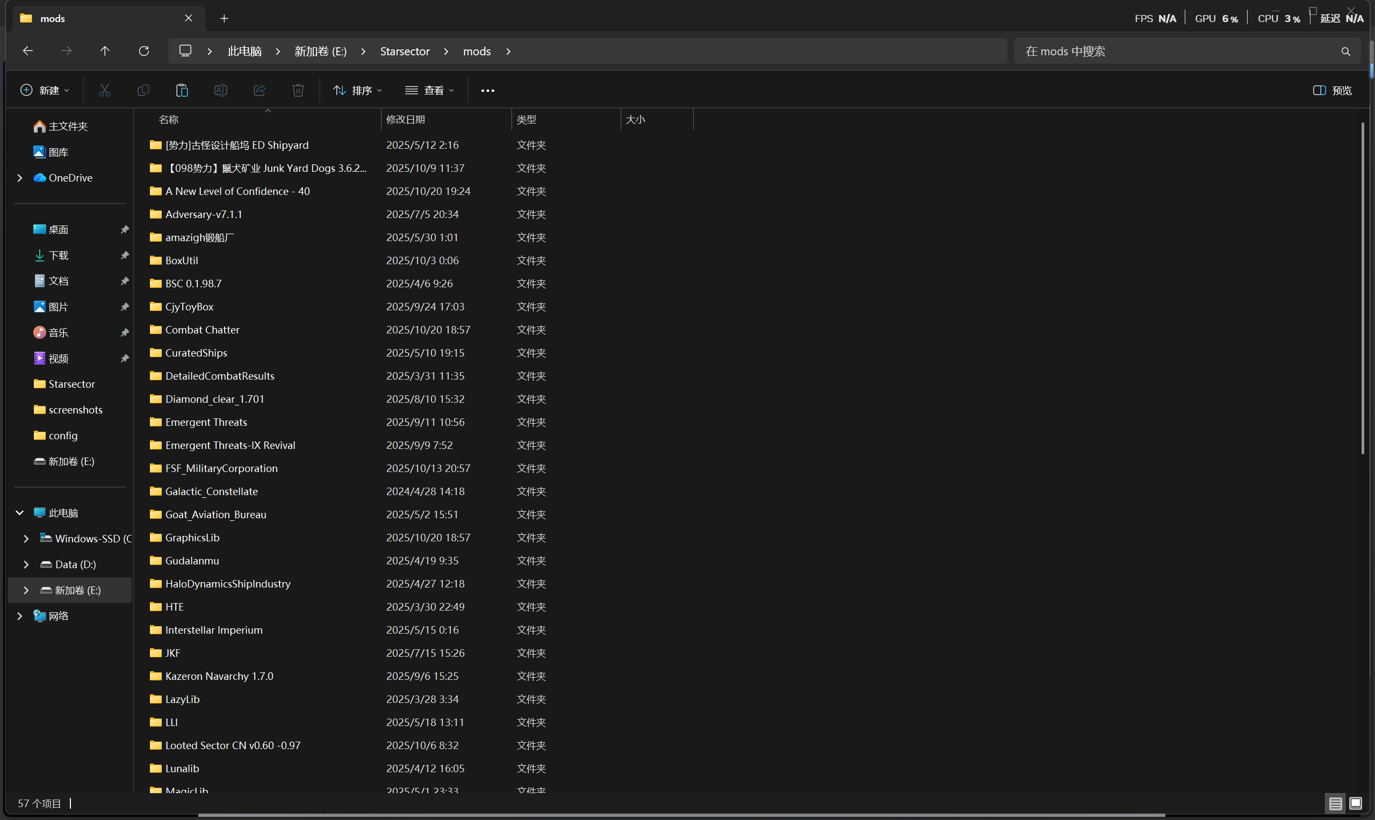Screen dimensions: 1375x820
Task: Click the Paste clipboard icon
Action: click(x=182, y=90)
